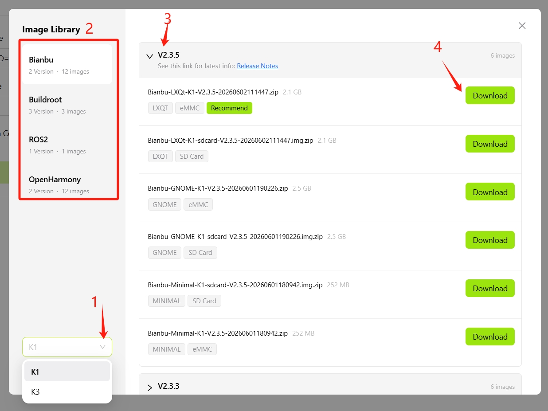Click the "6 images" count for V2.3.5

point(502,56)
